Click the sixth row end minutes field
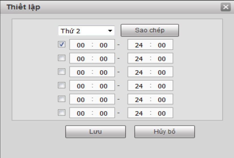The height and width of the screenshot is (158, 234). tap(162, 113)
